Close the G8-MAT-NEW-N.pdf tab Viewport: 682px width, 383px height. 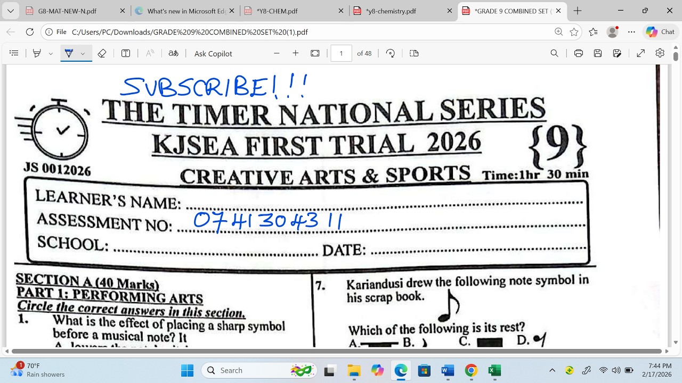[x=122, y=11]
